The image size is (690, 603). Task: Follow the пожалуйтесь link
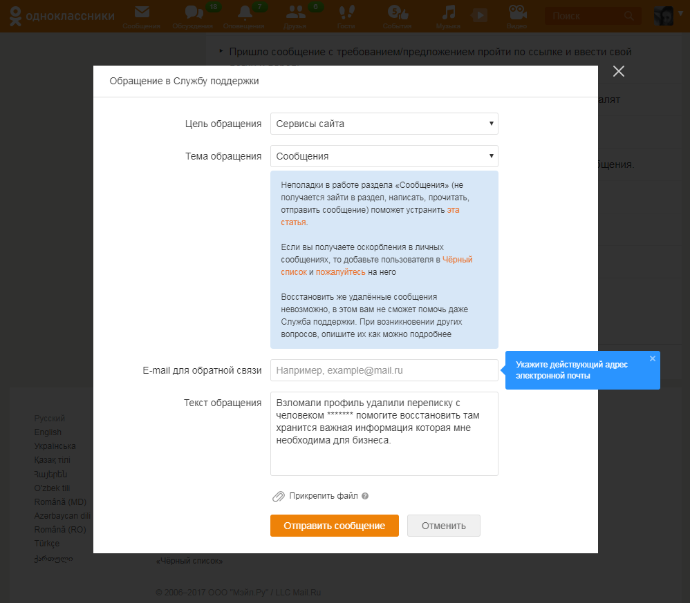coord(341,272)
